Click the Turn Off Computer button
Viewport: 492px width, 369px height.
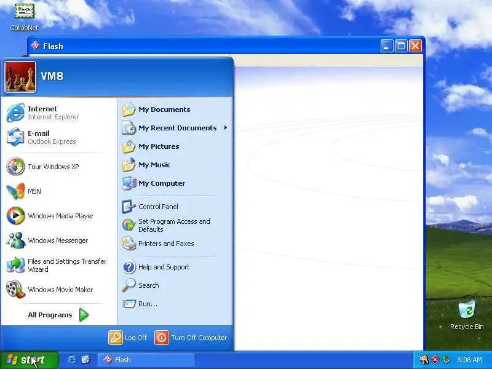[191, 338]
